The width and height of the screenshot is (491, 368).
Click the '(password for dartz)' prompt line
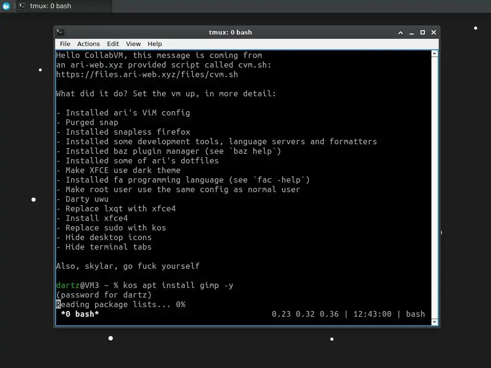104,295
